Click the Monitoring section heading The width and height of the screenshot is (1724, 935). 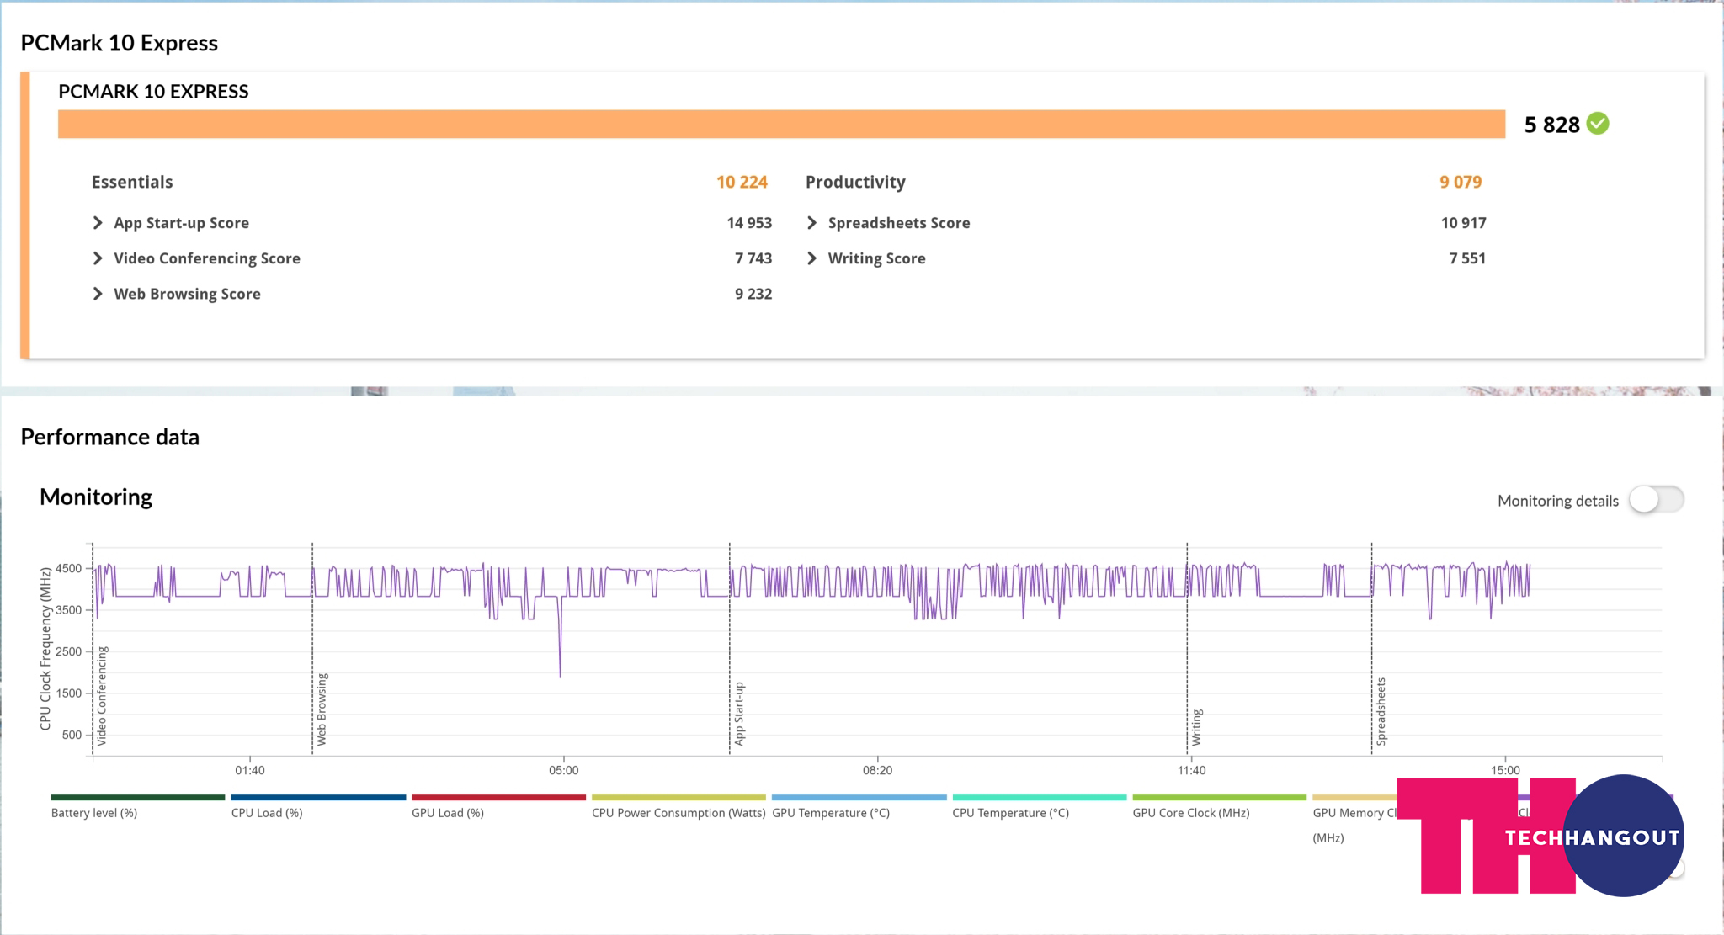[96, 497]
